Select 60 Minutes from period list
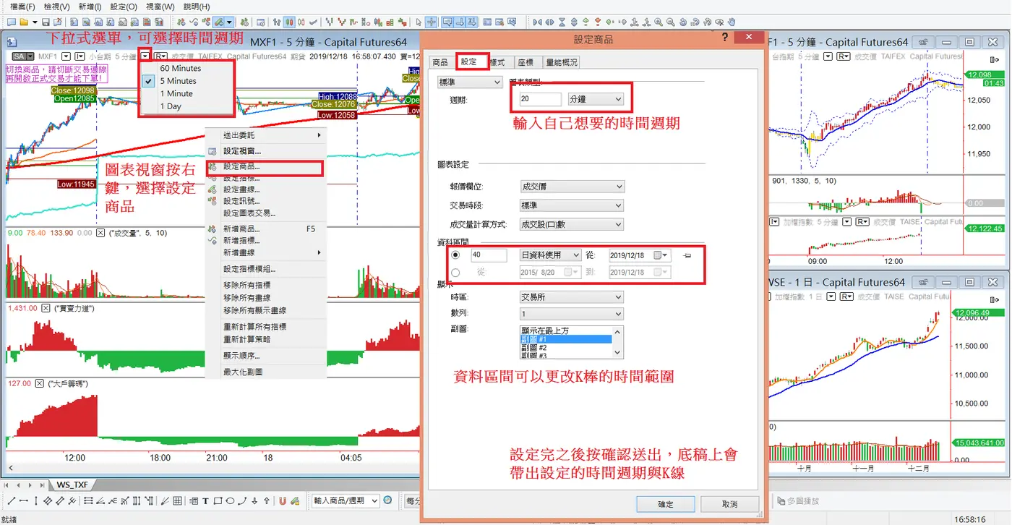This screenshot has height=525, width=1012. pos(181,68)
